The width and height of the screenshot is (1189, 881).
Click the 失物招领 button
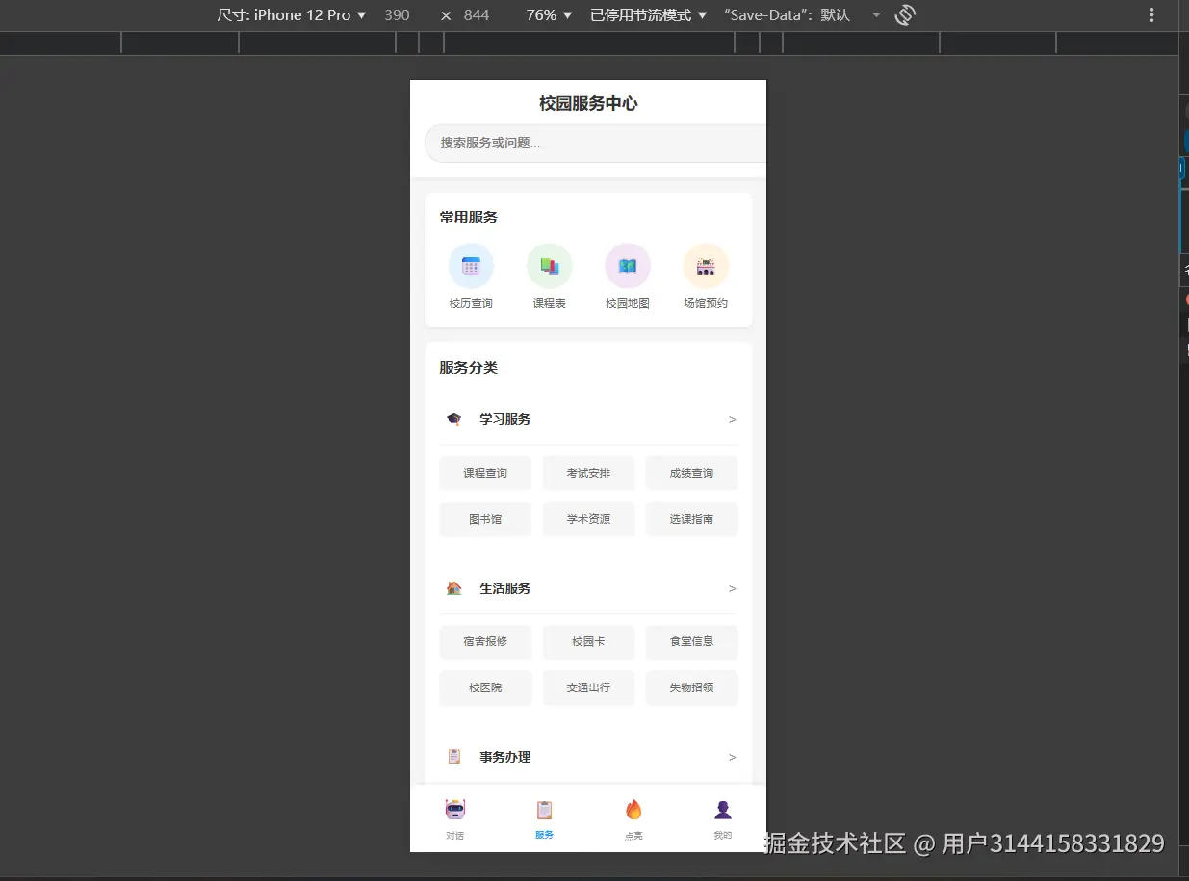coord(691,687)
